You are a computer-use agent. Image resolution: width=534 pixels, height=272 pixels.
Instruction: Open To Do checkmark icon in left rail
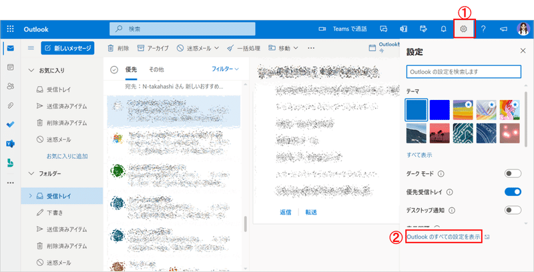[x=10, y=125]
